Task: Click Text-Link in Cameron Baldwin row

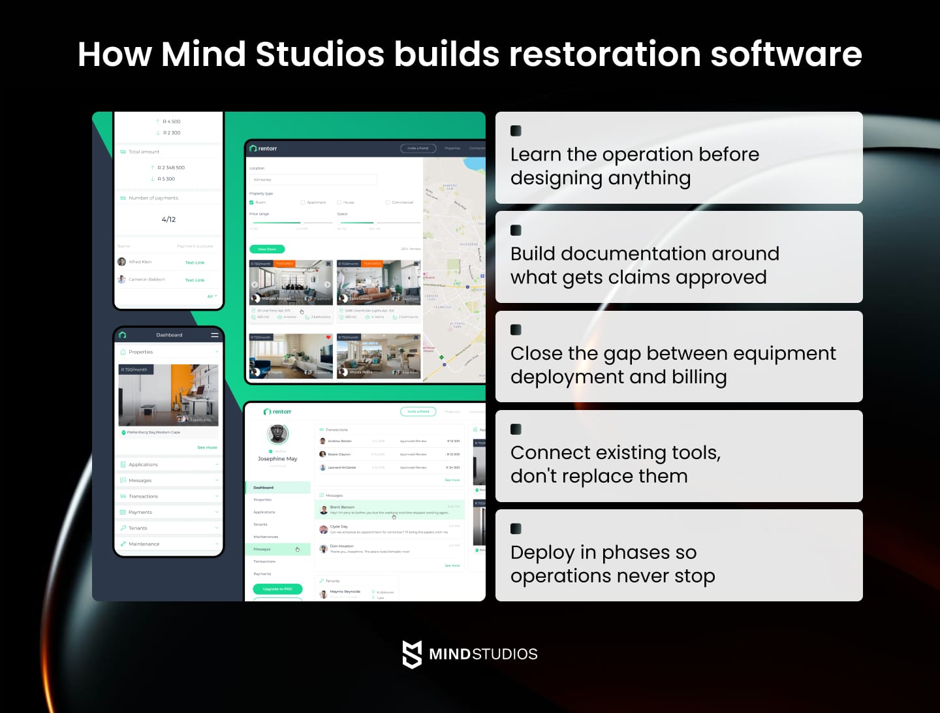Action: click(x=195, y=280)
